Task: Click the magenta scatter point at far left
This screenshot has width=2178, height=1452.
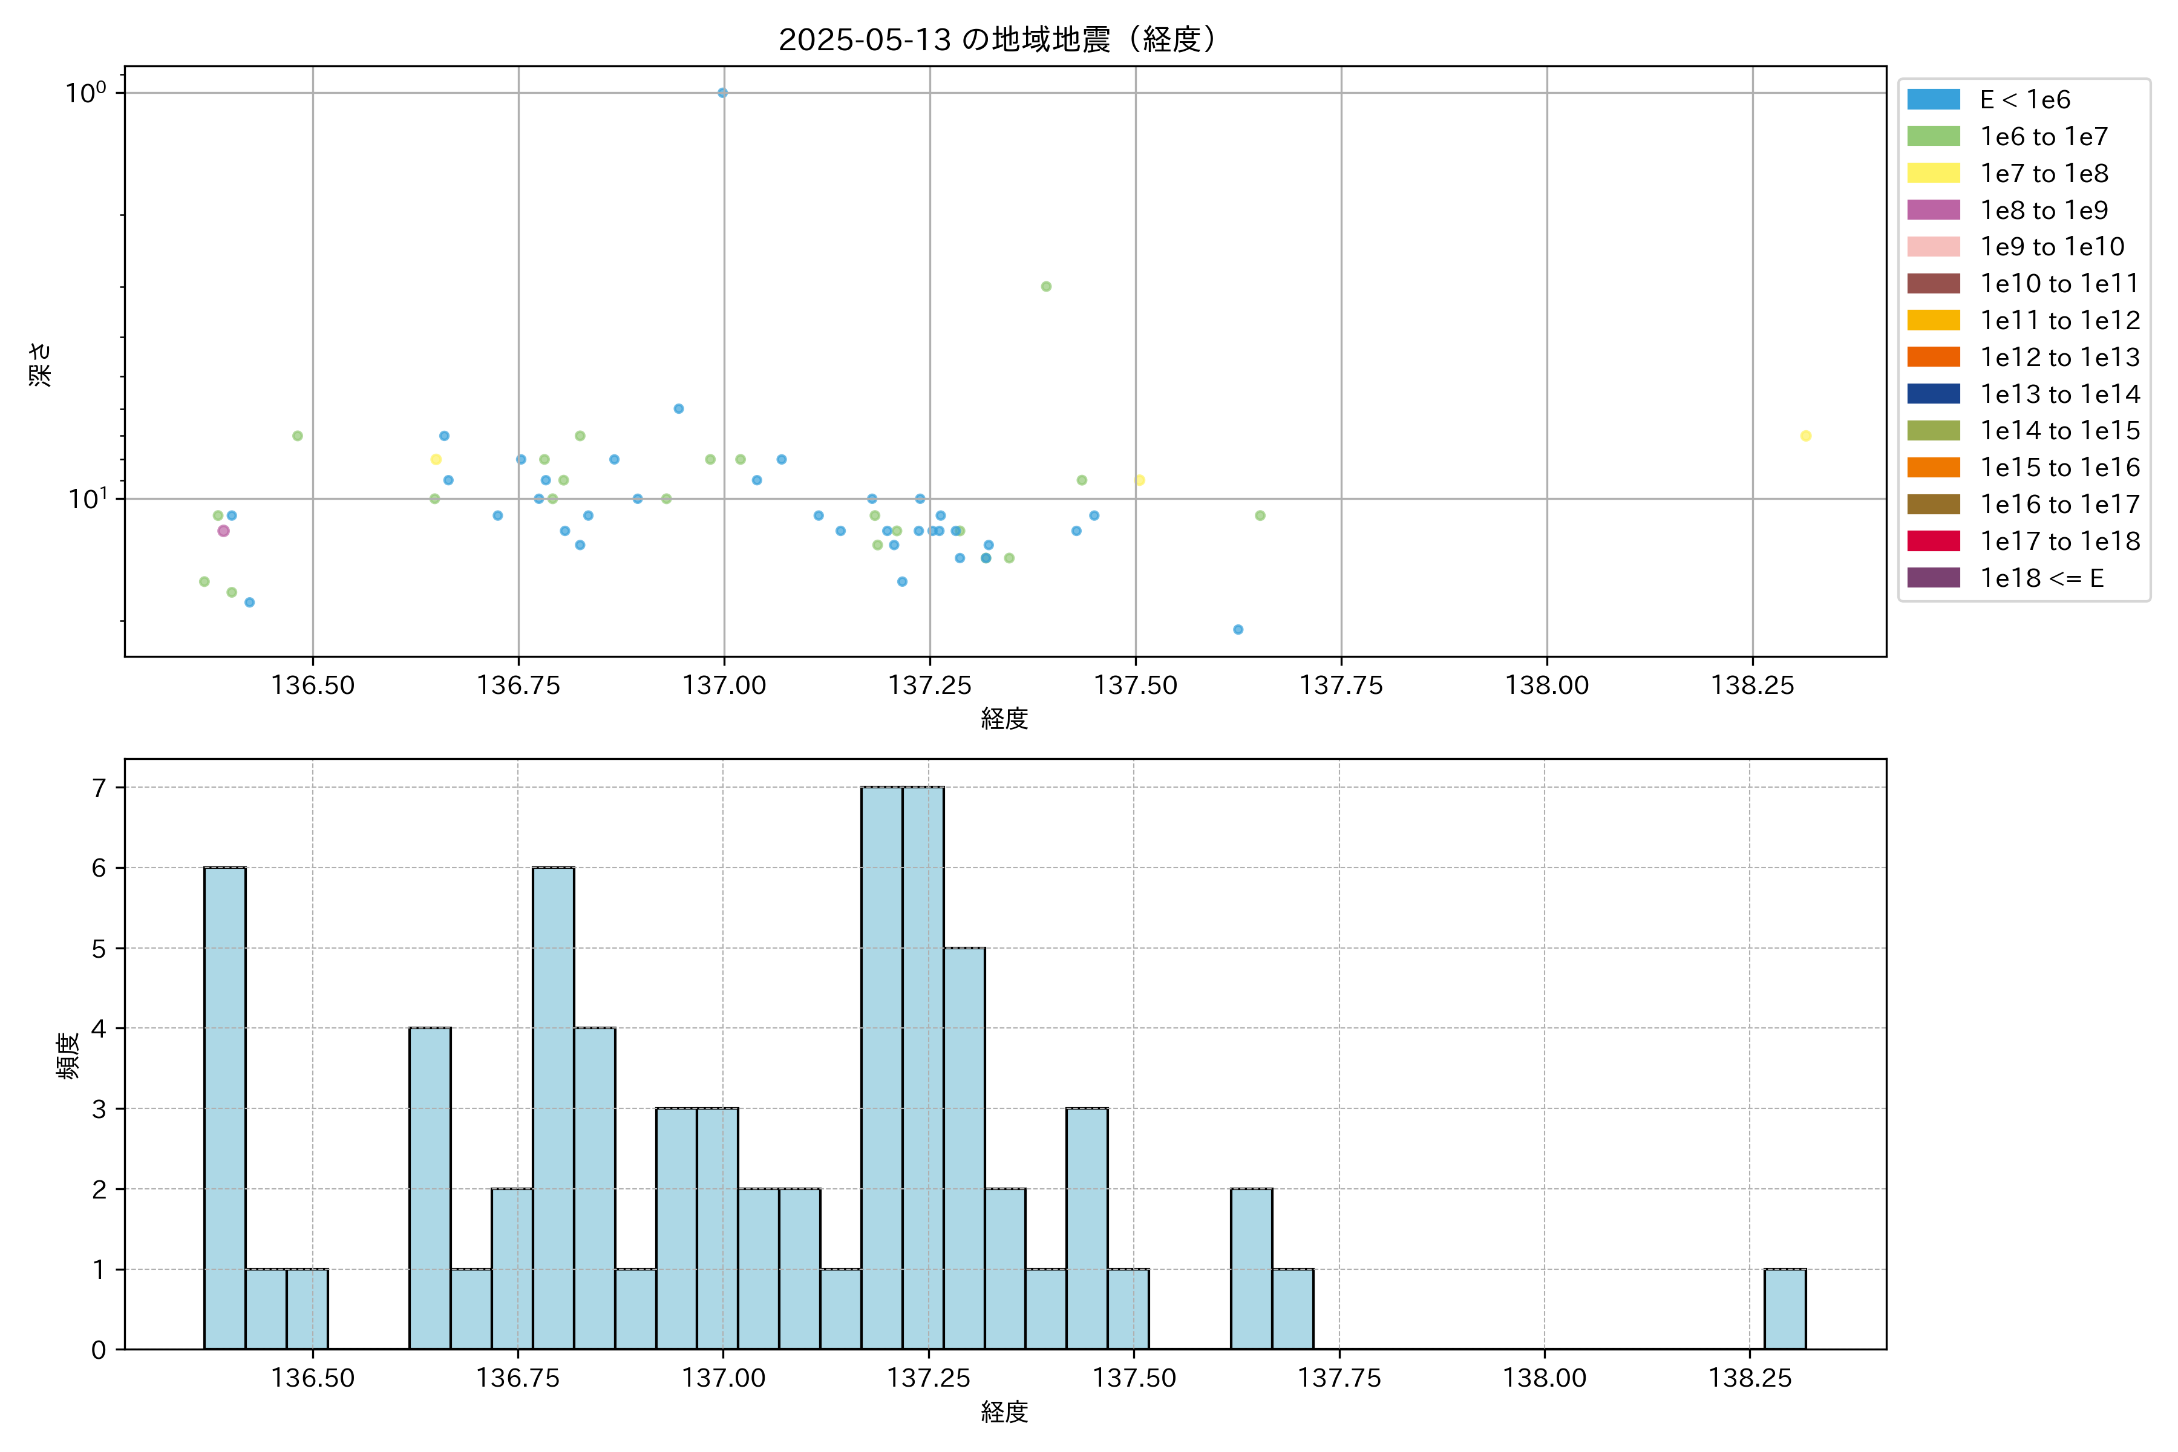Action: 223,531
